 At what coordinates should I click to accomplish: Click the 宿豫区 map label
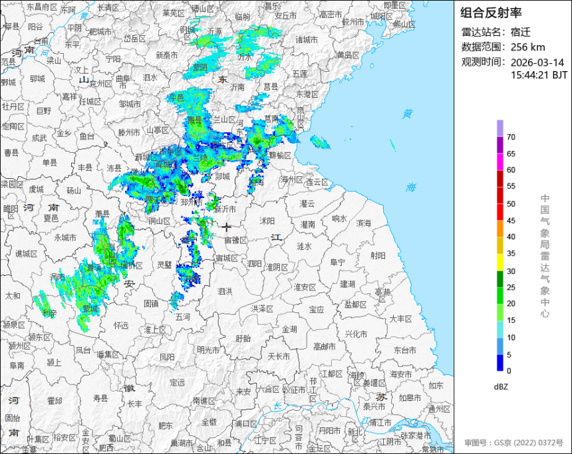click(x=235, y=241)
